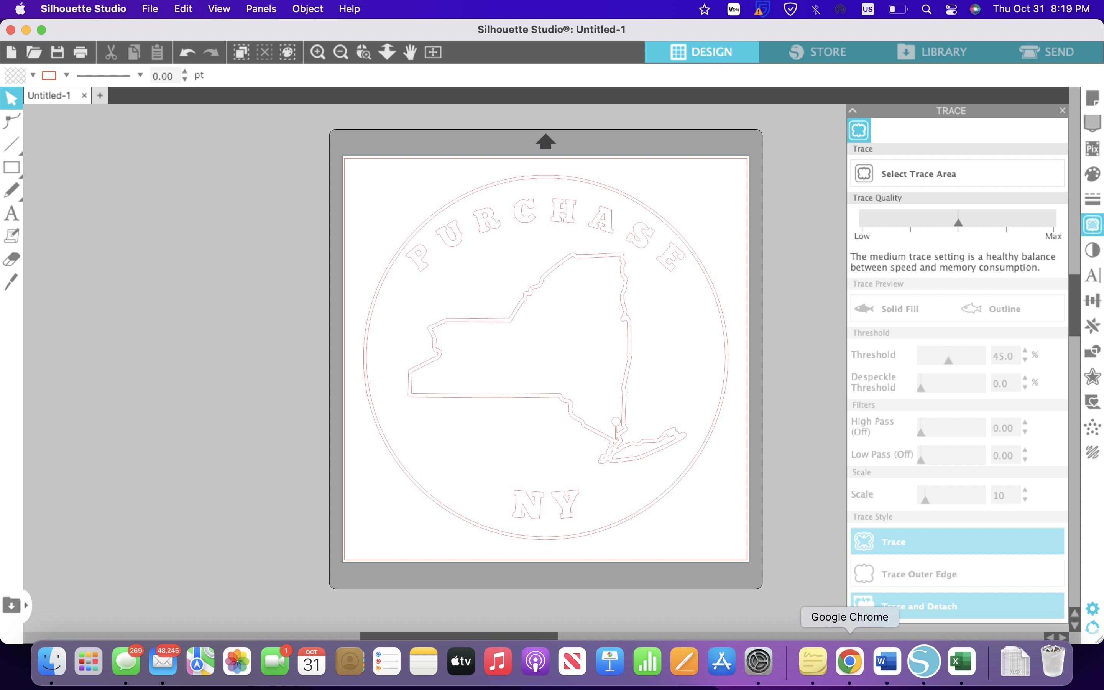Click the Node Editing tool
Image resolution: width=1104 pixels, height=690 pixels.
[11, 121]
